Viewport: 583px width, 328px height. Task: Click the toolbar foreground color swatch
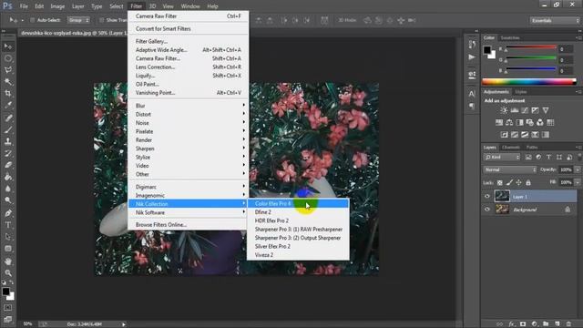pyautogui.click(x=5, y=292)
